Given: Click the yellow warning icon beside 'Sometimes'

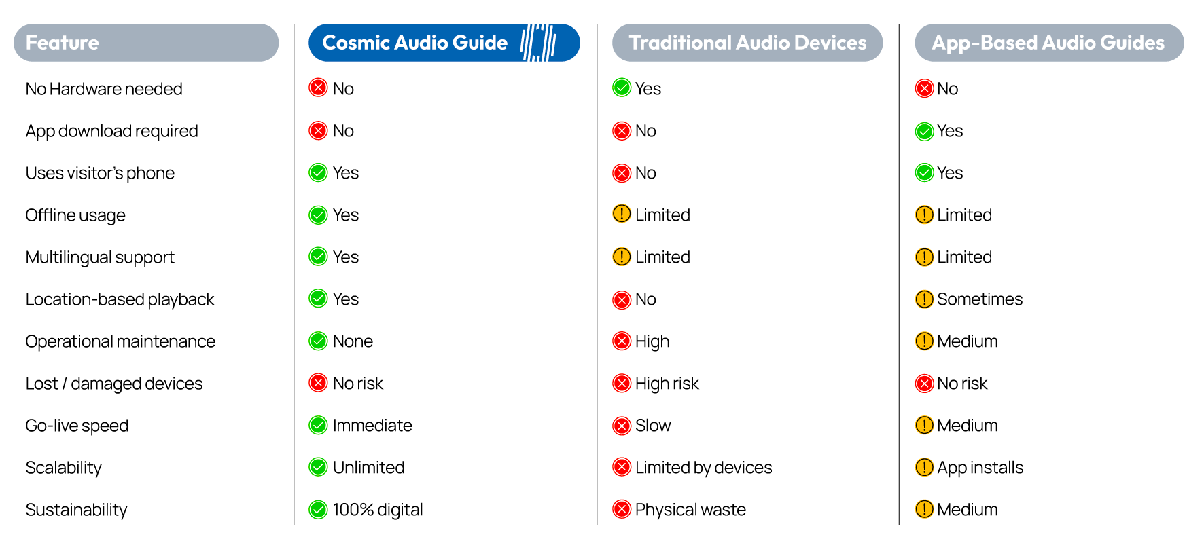Looking at the screenshot, I should point(924,299).
